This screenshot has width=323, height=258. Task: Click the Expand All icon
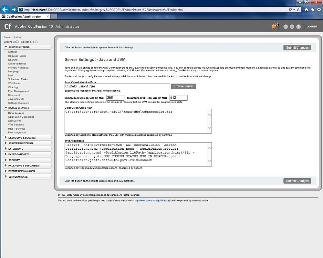click(x=17, y=42)
